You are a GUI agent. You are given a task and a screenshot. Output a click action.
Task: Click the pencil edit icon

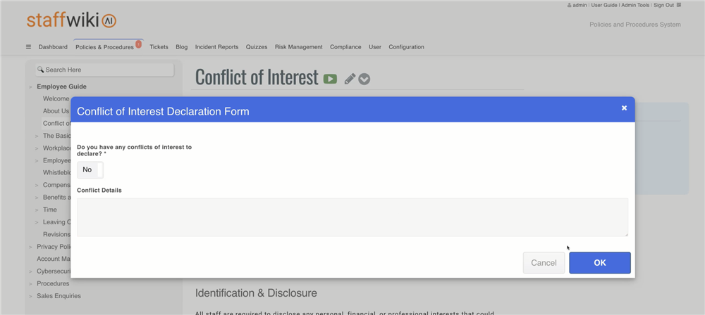click(x=350, y=79)
